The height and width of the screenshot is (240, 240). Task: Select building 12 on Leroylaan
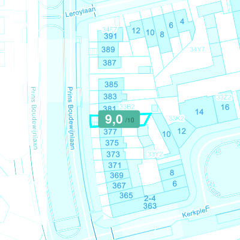point(136,31)
